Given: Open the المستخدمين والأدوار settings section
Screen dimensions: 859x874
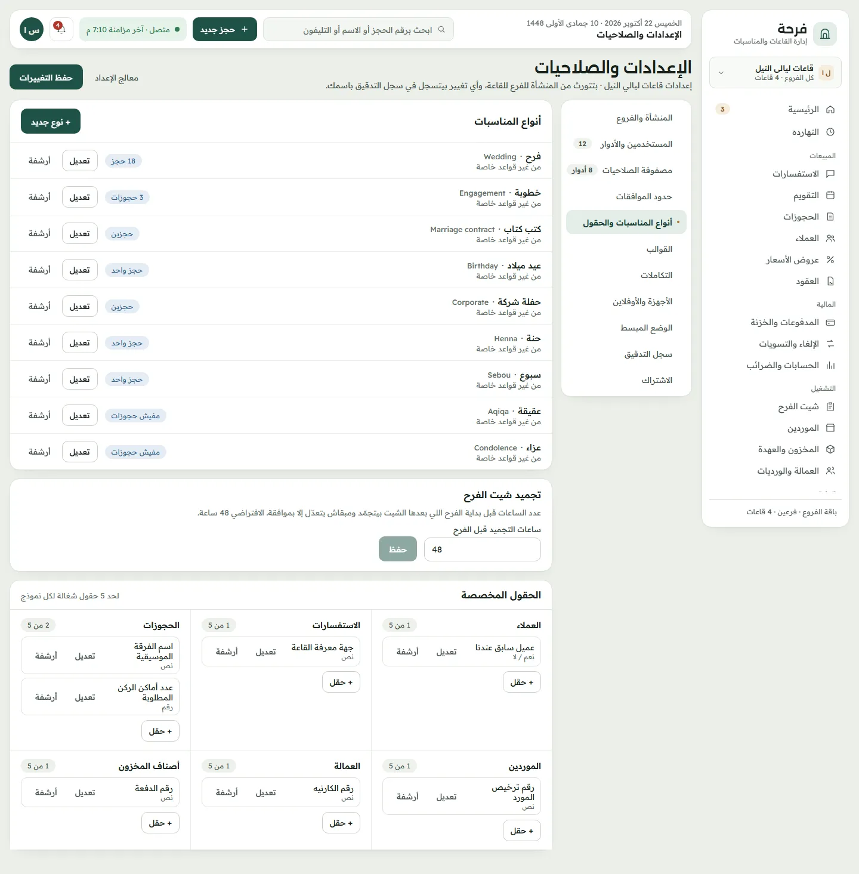Looking at the screenshot, I should point(626,144).
